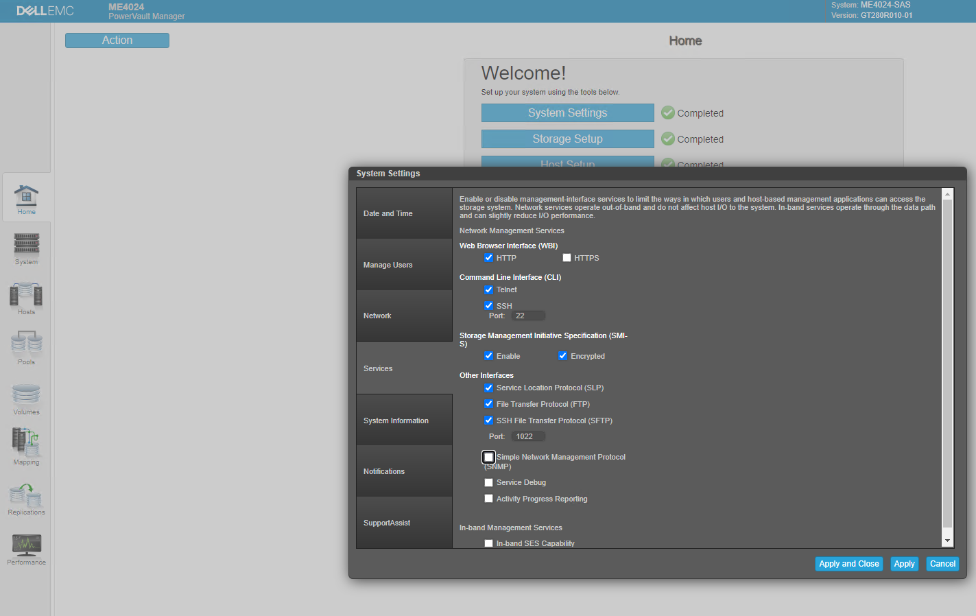Click the SFTP port field
976x616 pixels.
[528, 436]
